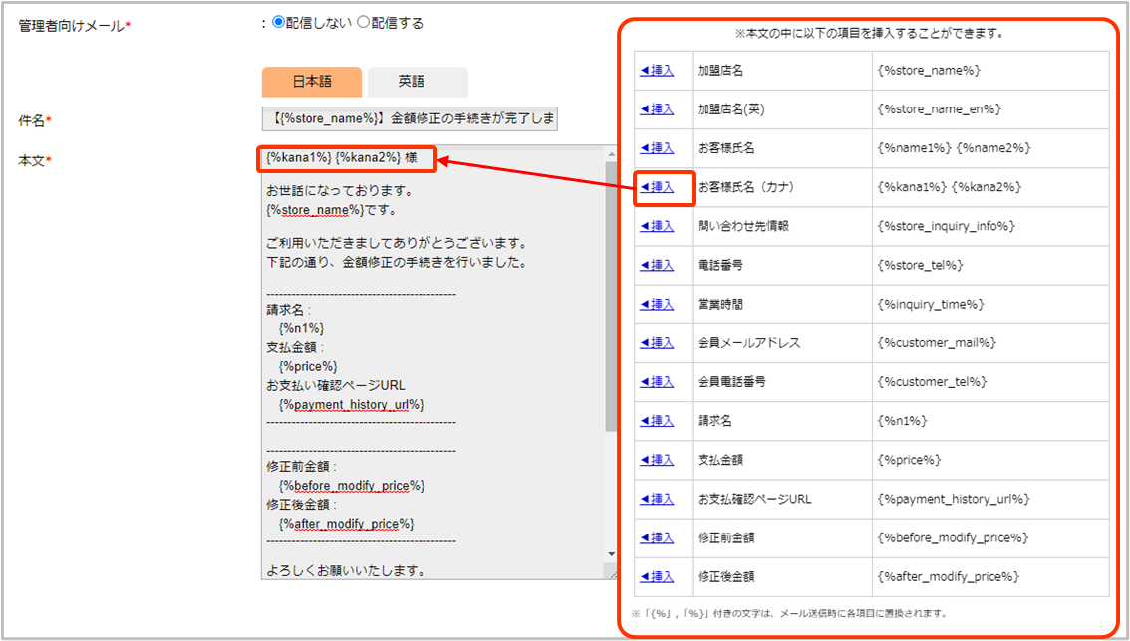This screenshot has width=1130, height=641.
Task: Insert the 会員電話番号 placeholder
Action: pos(657,382)
